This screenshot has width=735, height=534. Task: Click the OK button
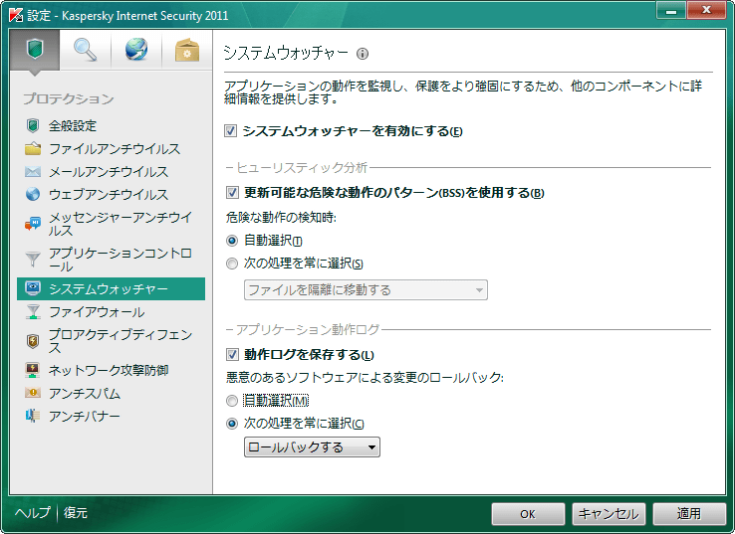click(528, 514)
